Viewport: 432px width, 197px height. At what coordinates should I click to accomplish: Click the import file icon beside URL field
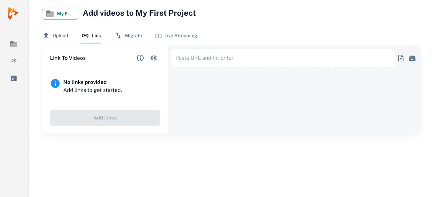pos(401,58)
